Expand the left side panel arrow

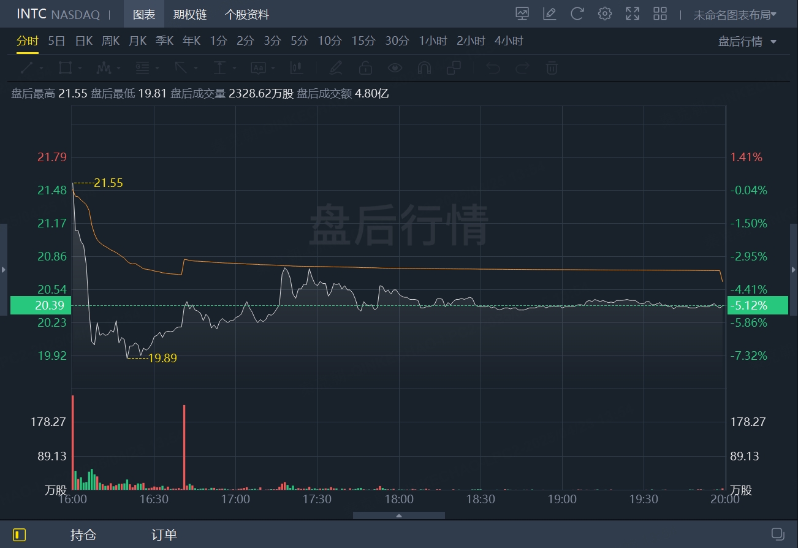[x=4, y=270]
